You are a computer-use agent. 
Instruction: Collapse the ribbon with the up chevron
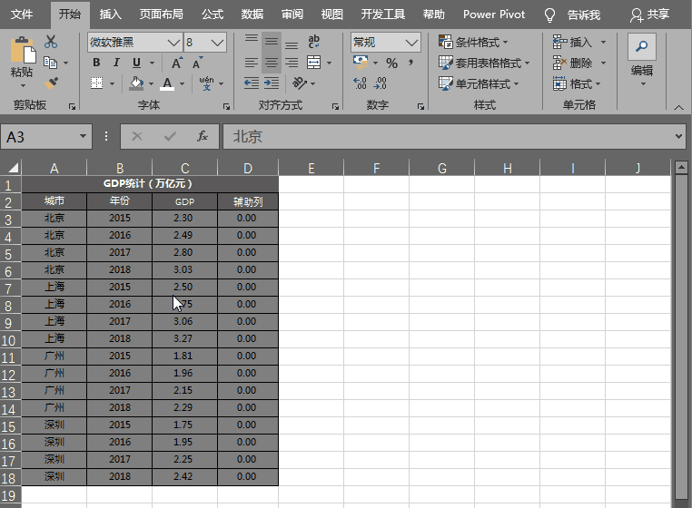pos(678,107)
